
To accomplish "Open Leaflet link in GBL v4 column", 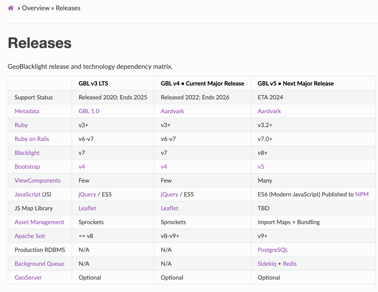I will pyautogui.click(x=169, y=208).
